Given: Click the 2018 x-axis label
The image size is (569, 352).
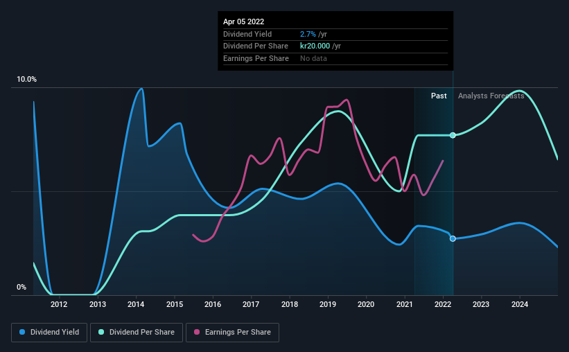Looking at the screenshot, I should tap(290, 304).
